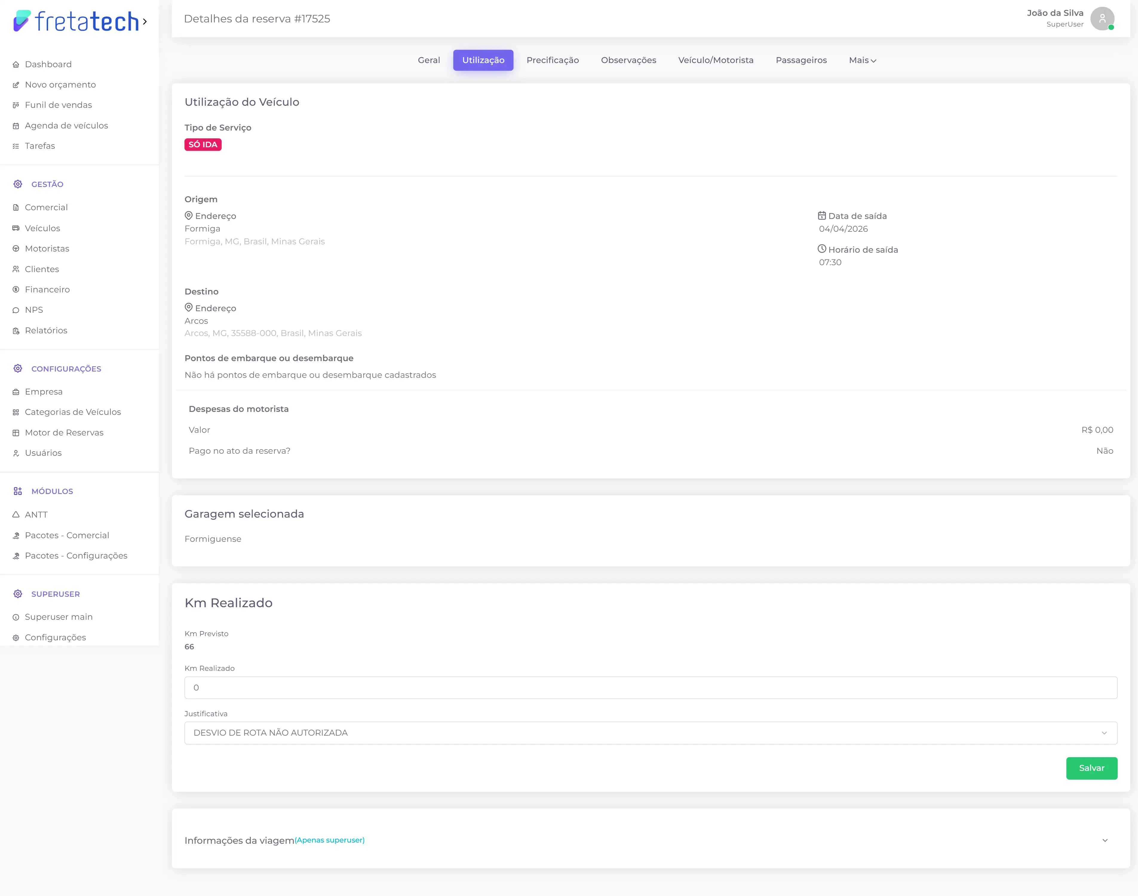
Task: Click the Pacotes - Comercial beach icon
Action: 16,536
